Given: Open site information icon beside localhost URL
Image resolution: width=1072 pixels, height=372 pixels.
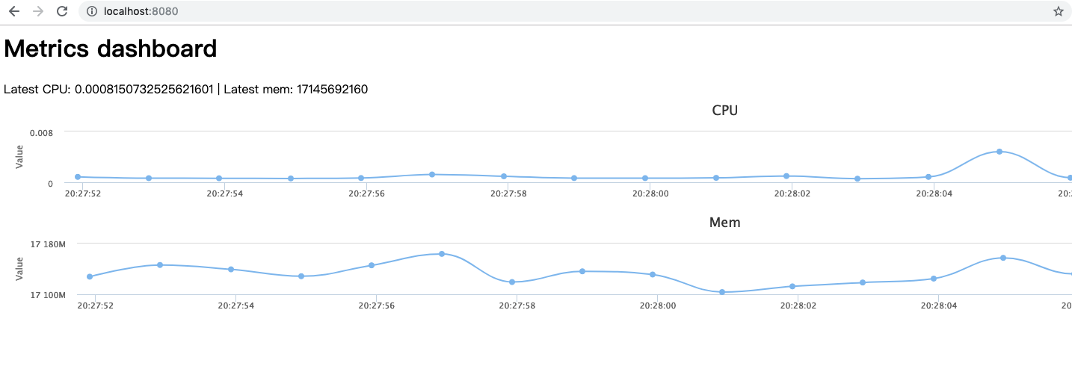Looking at the screenshot, I should click(92, 11).
